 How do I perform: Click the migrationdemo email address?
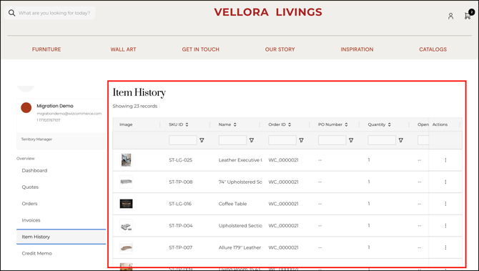coord(69,114)
